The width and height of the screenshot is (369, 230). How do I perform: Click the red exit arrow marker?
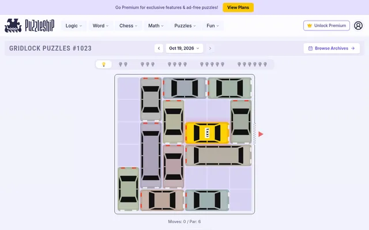[261, 134]
